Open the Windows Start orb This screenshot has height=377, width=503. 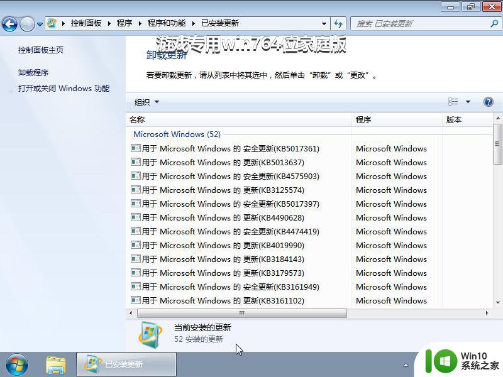tap(17, 364)
